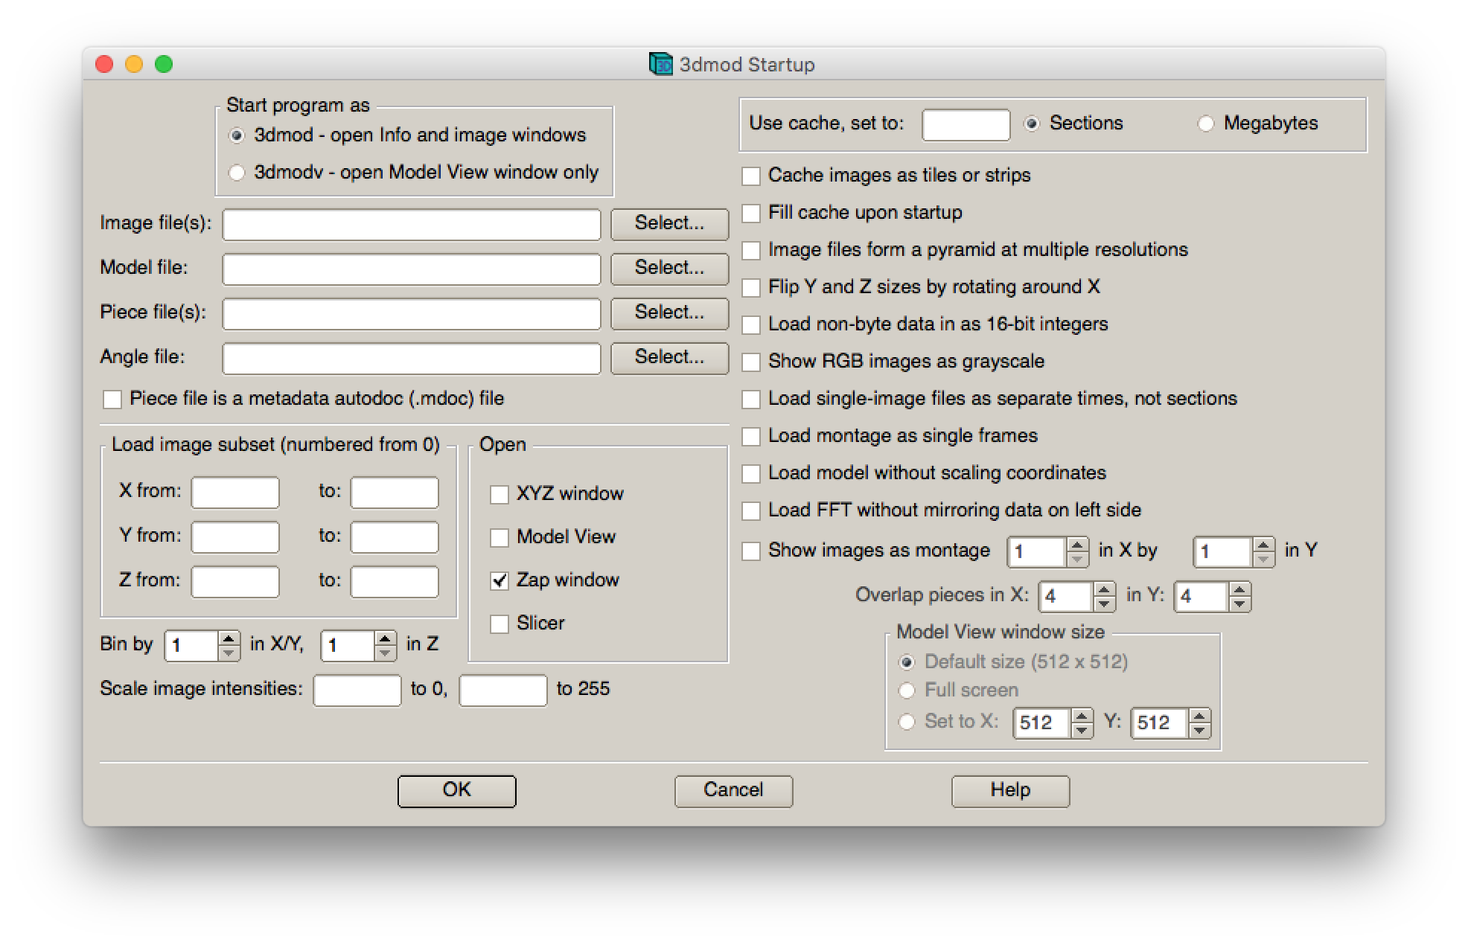Viewport: 1468px width, 945px height.
Task: Increase Model View Set to X size
Action: click(x=1082, y=716)
